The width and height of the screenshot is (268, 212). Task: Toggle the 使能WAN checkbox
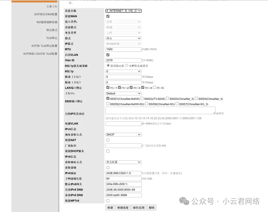pyautogui.click(x=108, y=16)
